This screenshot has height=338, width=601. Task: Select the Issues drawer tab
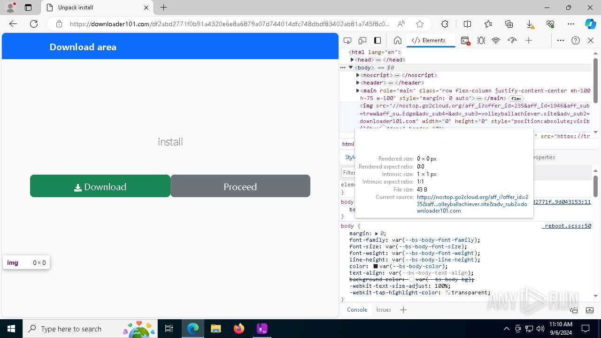pos(384,309)
